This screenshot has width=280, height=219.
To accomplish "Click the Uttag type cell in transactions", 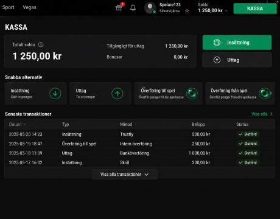I will pyautogui.click(x=67, y=153).
